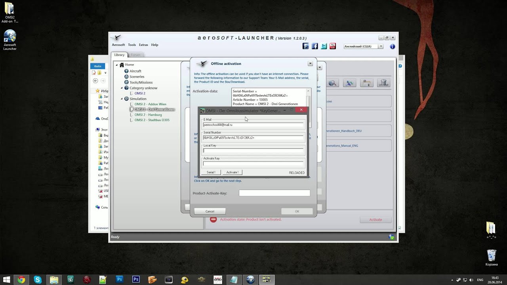Click the connection toolbar icon next to magnifier
The height and width of the screenshot is (285, 507).
(x=349, y=83)
